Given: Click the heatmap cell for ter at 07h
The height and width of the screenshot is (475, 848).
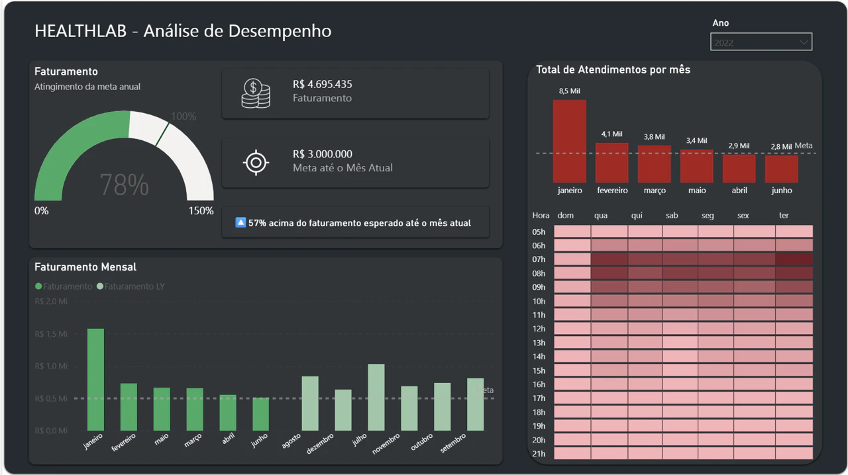Looking at the screenshot, I should [x=794, y=259].
